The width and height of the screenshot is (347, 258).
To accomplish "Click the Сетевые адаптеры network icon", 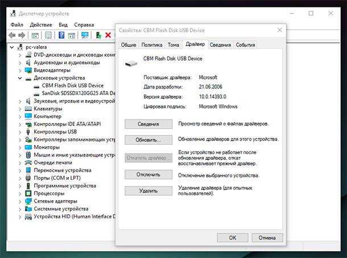I will (28, 201).
